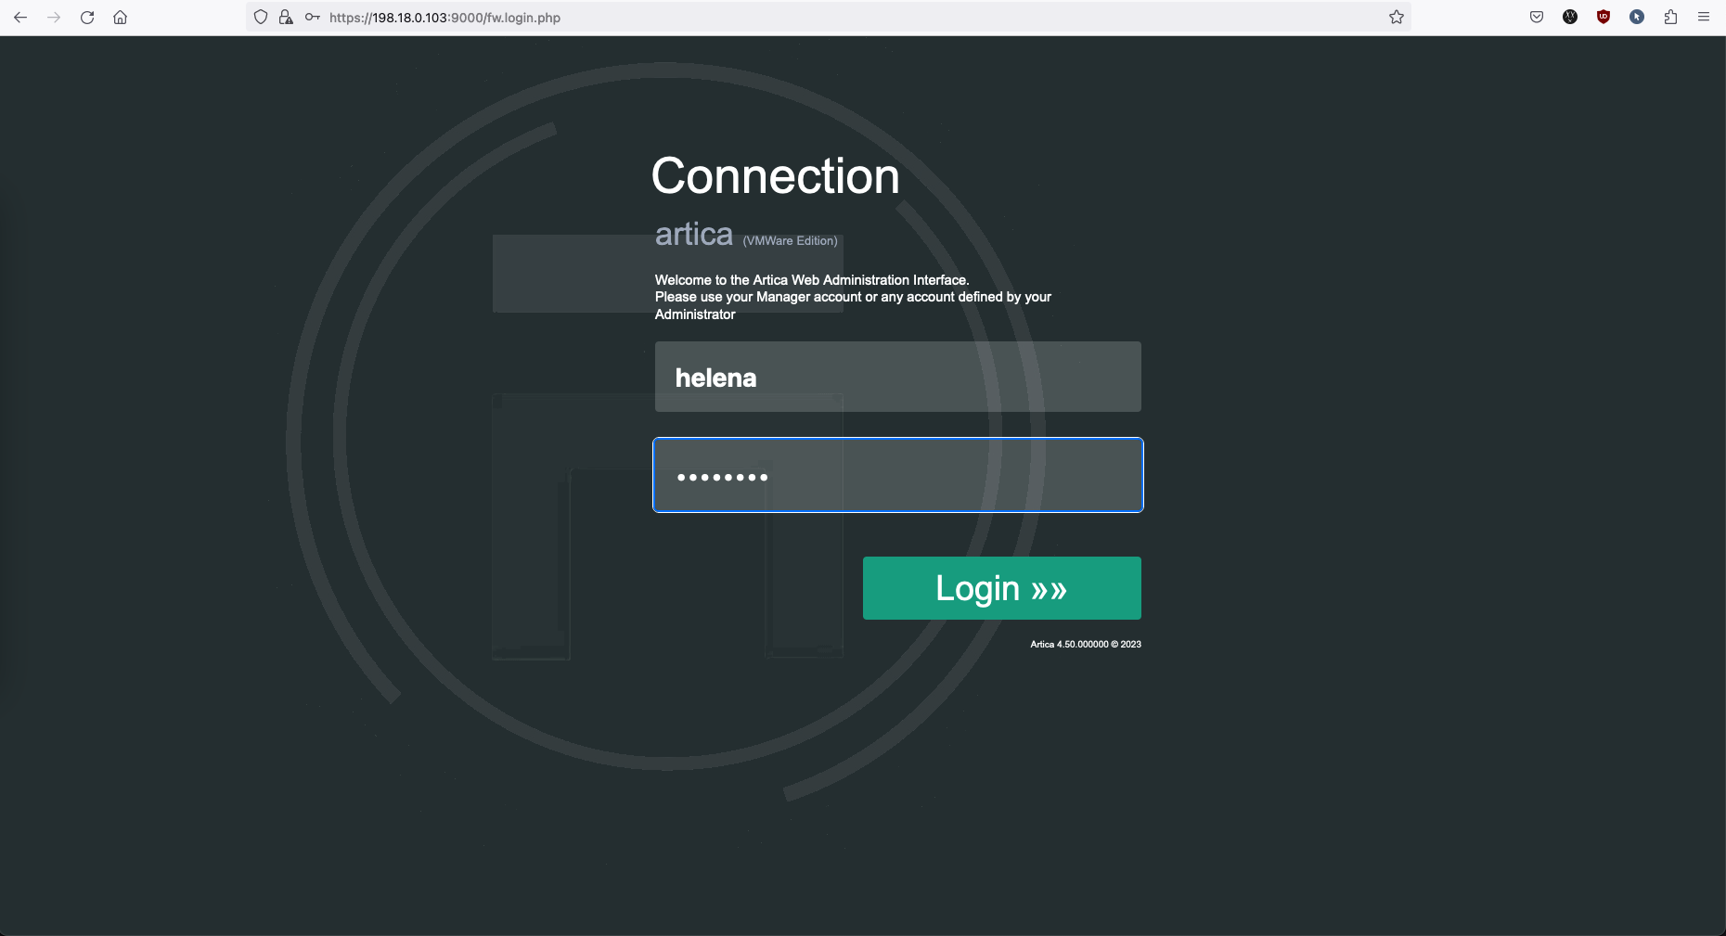Bookmark this page with the star

pyautogui.click(x=1396, y=18)
